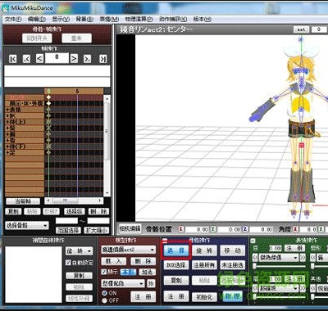
Task: Expand the +体(上) timeline group
Action: click(x=16, y=122)
